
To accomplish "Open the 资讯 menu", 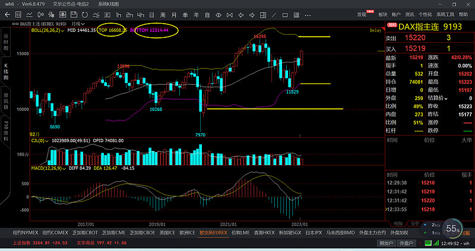I will tap(409, 14).
